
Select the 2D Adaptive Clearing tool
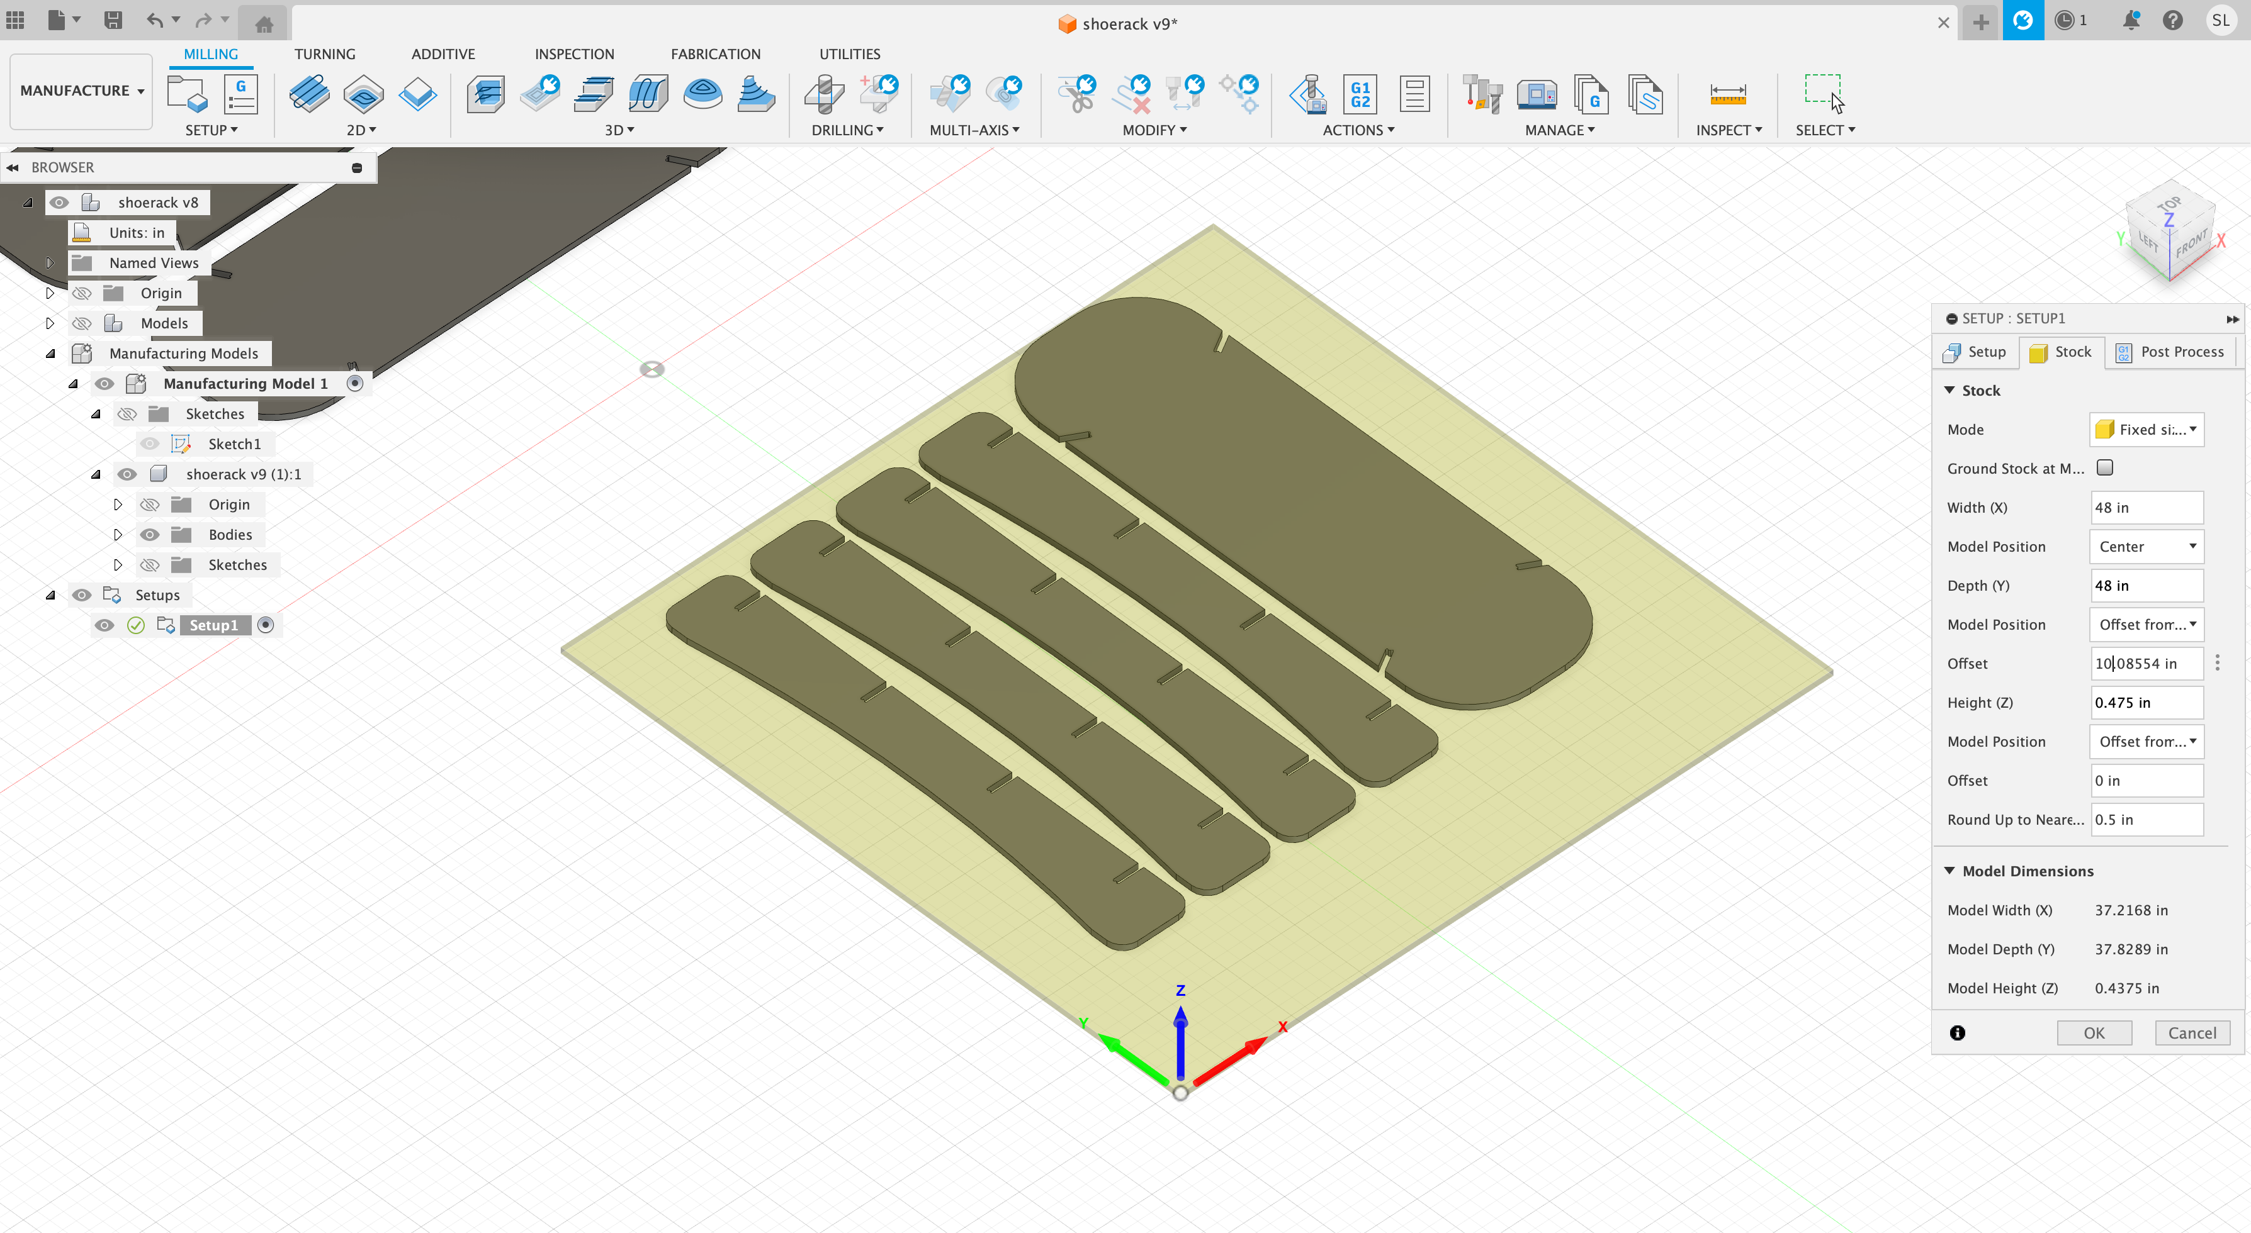[x=309, y=94]
